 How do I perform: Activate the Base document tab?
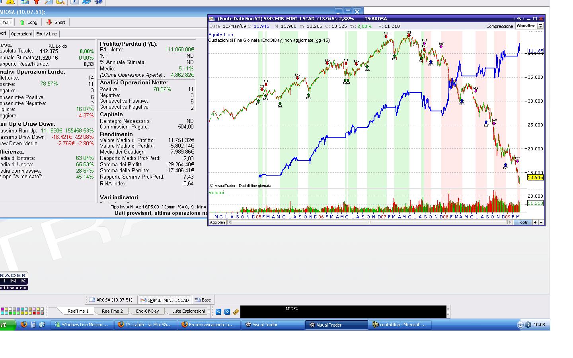pyautogui.click(x=203, y=300)
